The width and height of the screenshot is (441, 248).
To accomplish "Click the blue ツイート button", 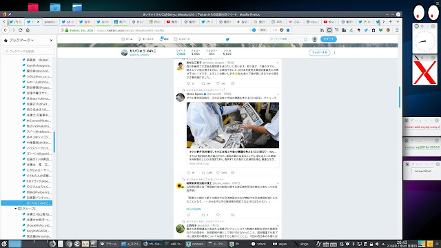I will [328, 39].
